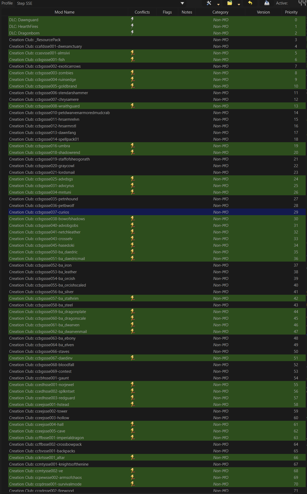Click conflict lightning icon for DLC: Dawnguard
This screenshot has height=494, width=307.
132,20
